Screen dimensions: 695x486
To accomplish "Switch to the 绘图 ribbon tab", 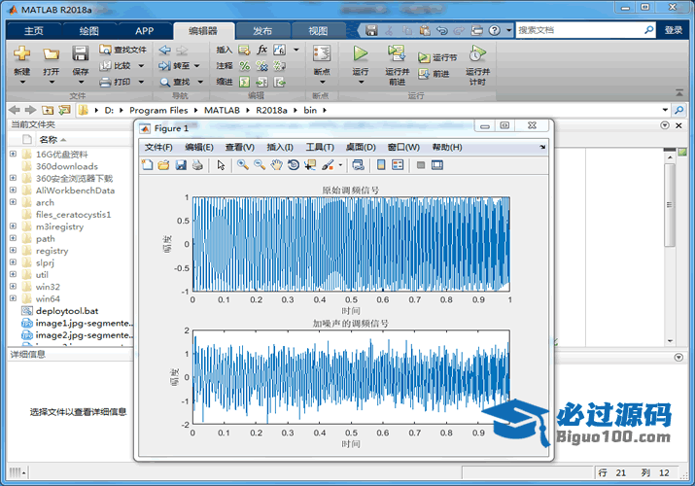I will tap(87, 31).
